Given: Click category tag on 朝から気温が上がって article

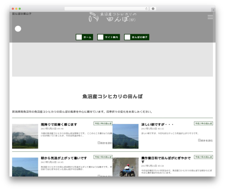Looking at the screenshot, I should [x=103, y=157].
